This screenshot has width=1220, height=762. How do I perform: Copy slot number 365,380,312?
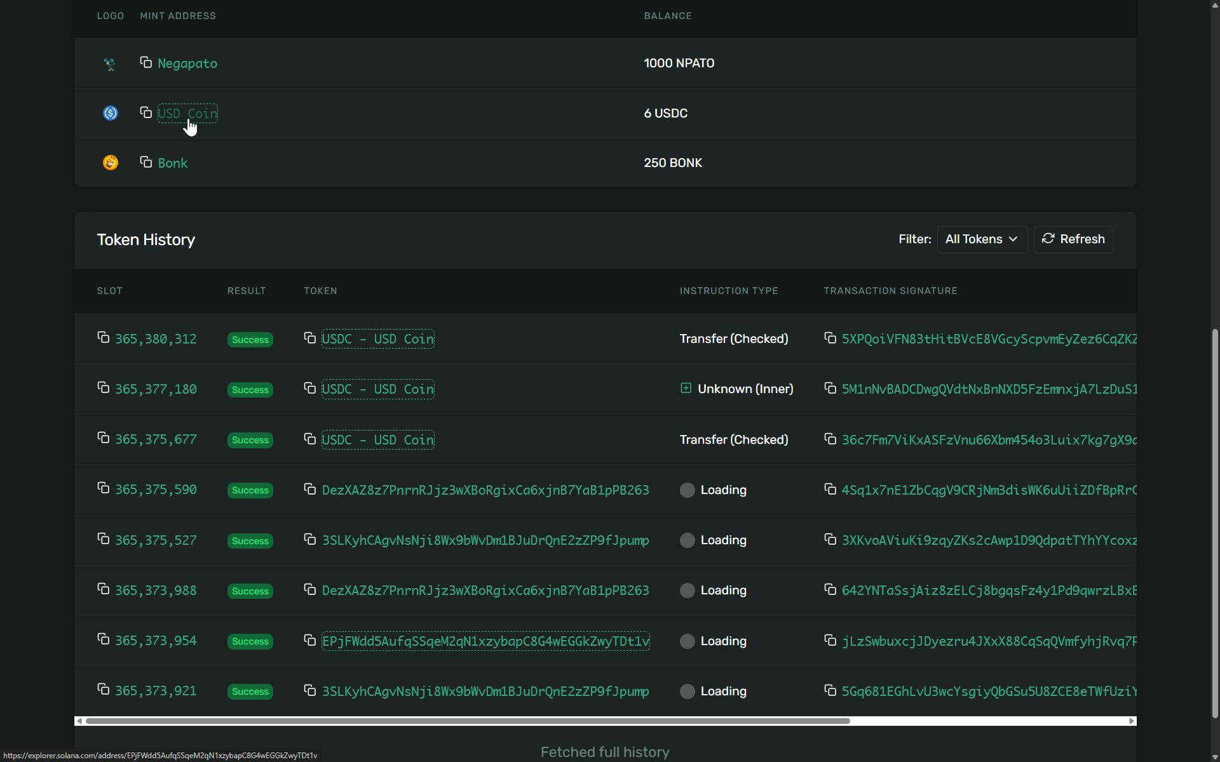[x=103, y=337]
